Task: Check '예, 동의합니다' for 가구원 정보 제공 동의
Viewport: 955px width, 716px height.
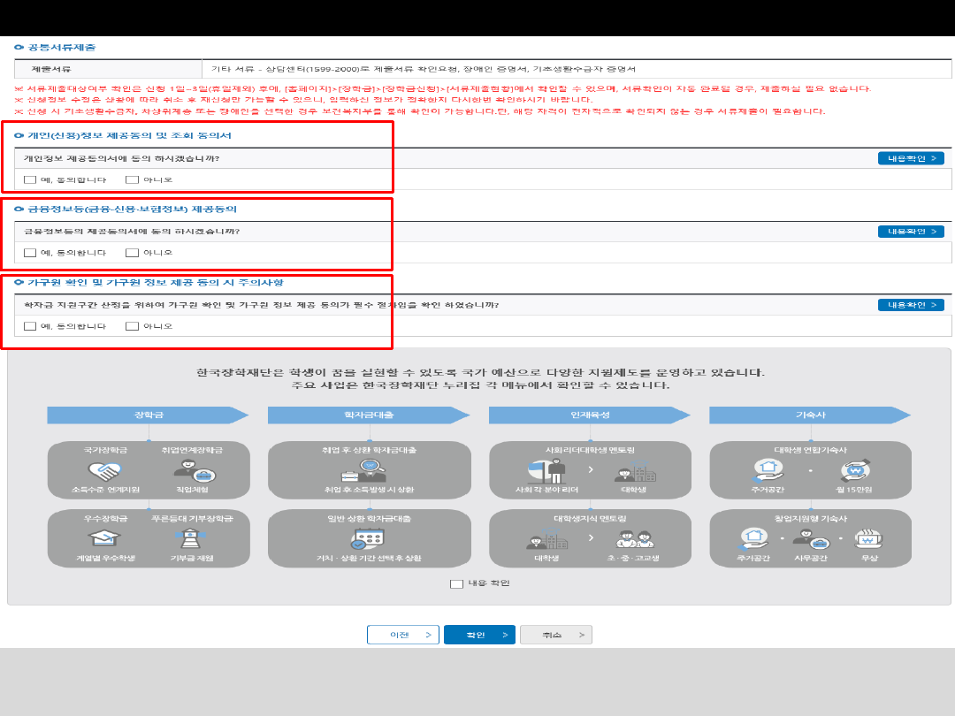Action: pos(30,326)
